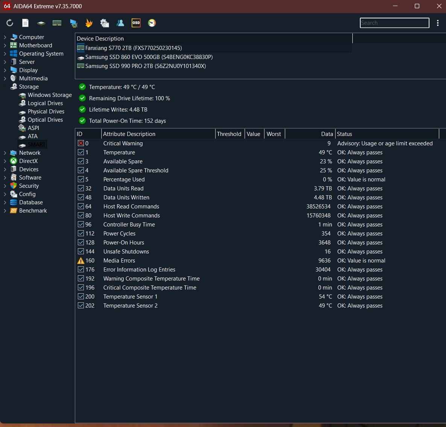Click the Status column header
This screenshot has width=446, height=427.
387,134
